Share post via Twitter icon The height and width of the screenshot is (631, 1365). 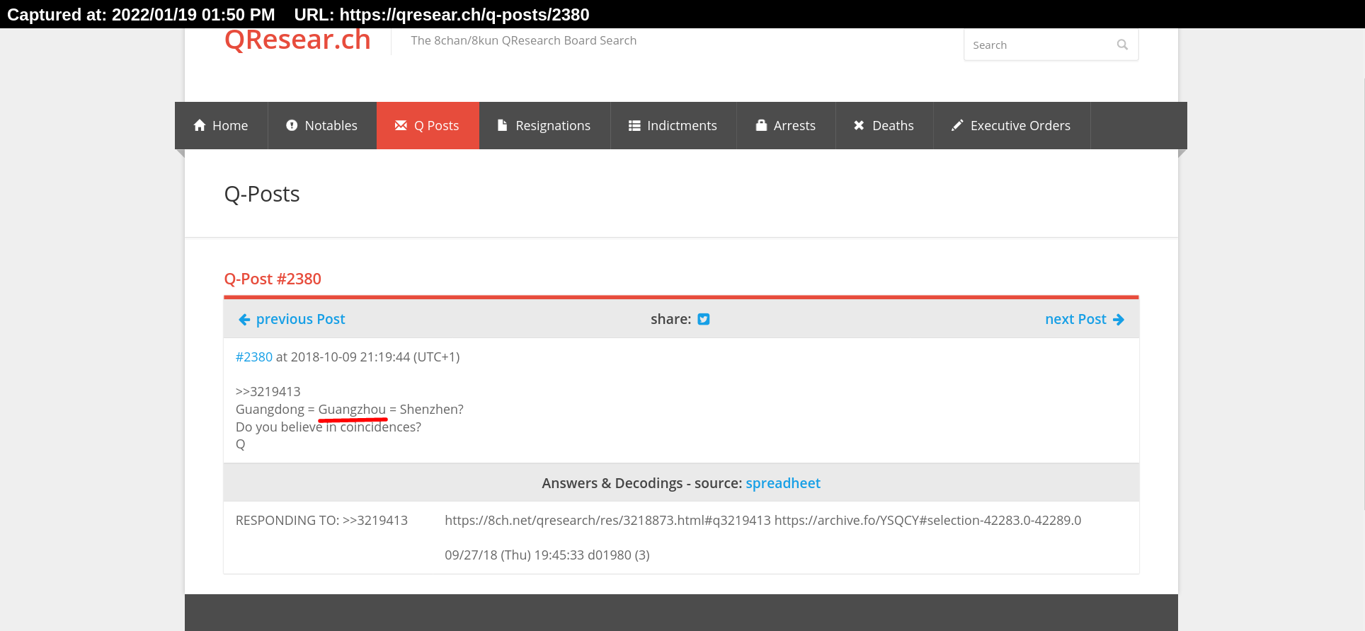click(704, 319)
